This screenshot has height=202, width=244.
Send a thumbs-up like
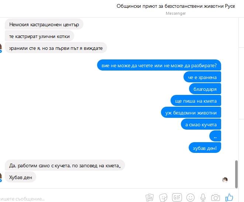pos(229,197)
